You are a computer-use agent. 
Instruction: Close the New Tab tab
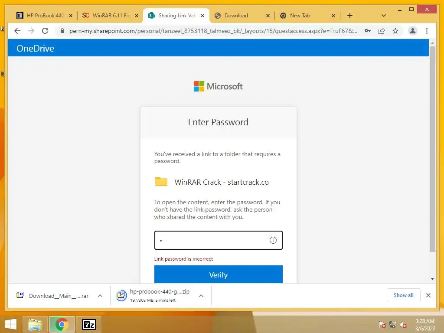(x=333, y=16)
